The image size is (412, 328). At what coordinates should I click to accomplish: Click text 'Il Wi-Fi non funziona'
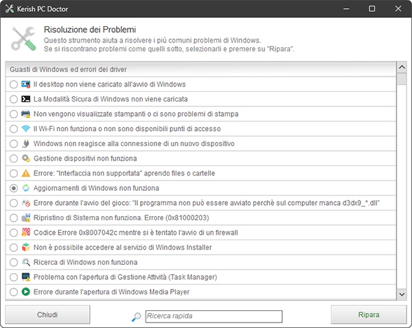65,129
